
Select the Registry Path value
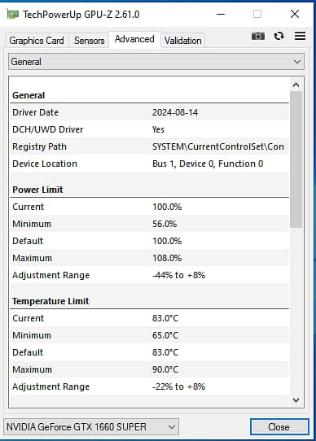[218, 146]
